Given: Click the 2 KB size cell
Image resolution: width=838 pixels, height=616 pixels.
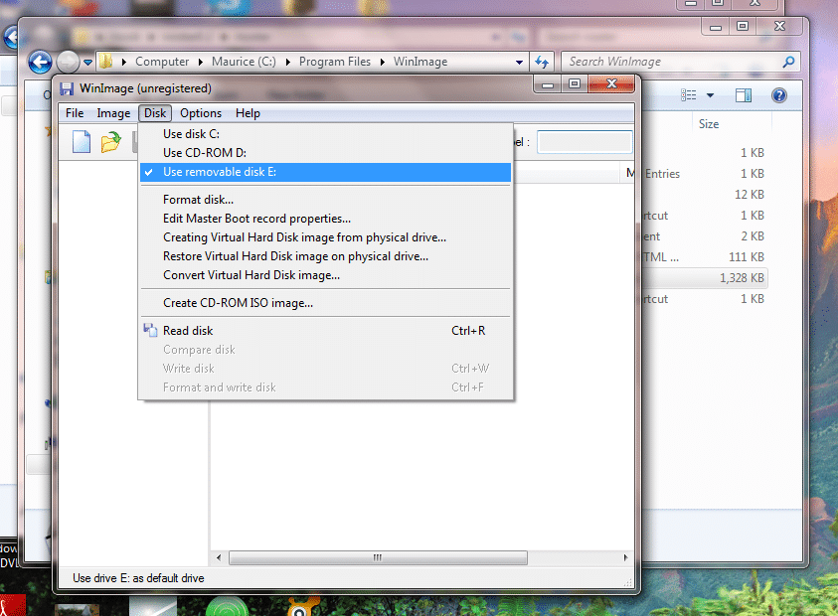Looking at the screenshot, I should [752, 236].
